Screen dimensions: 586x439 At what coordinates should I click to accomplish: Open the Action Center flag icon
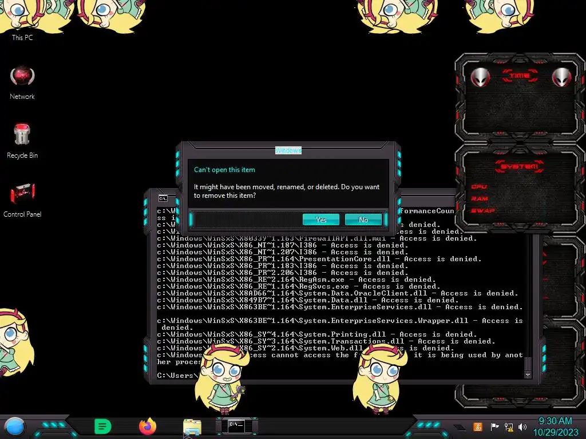tap(494, 426)
